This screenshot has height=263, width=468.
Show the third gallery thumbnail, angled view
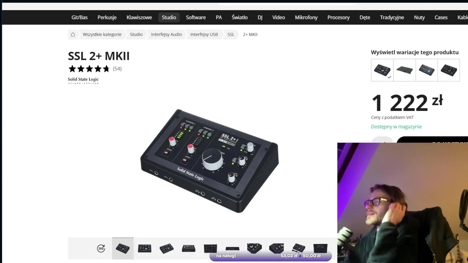pos(167,248)
